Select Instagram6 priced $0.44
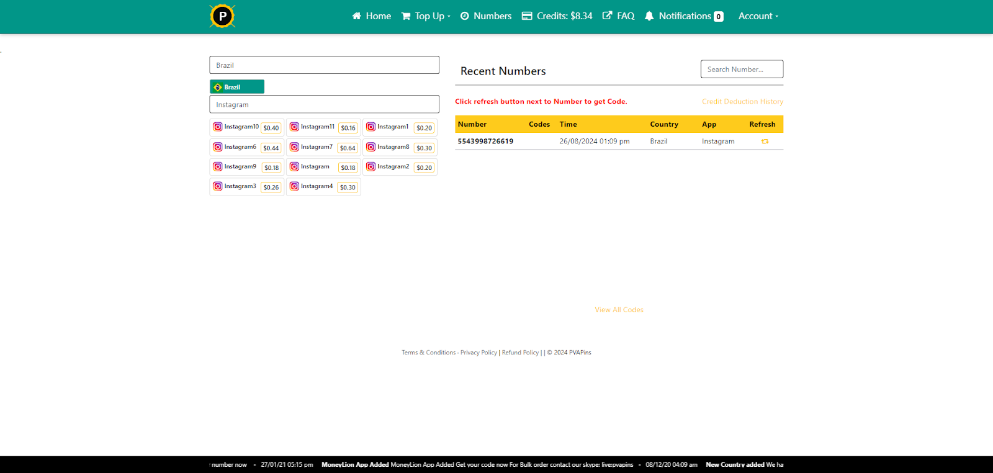The width and height of the screenshot is (993, 473). 247,147
